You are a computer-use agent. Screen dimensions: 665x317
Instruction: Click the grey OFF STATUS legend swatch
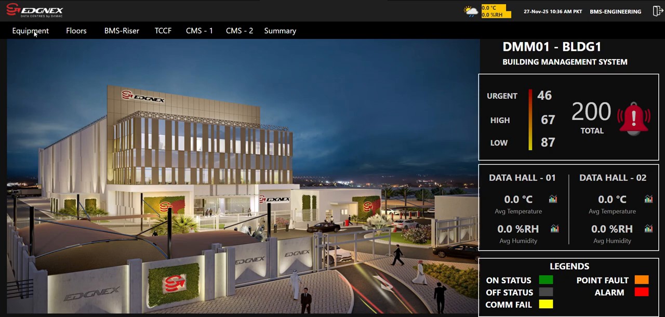pos(546,292)
